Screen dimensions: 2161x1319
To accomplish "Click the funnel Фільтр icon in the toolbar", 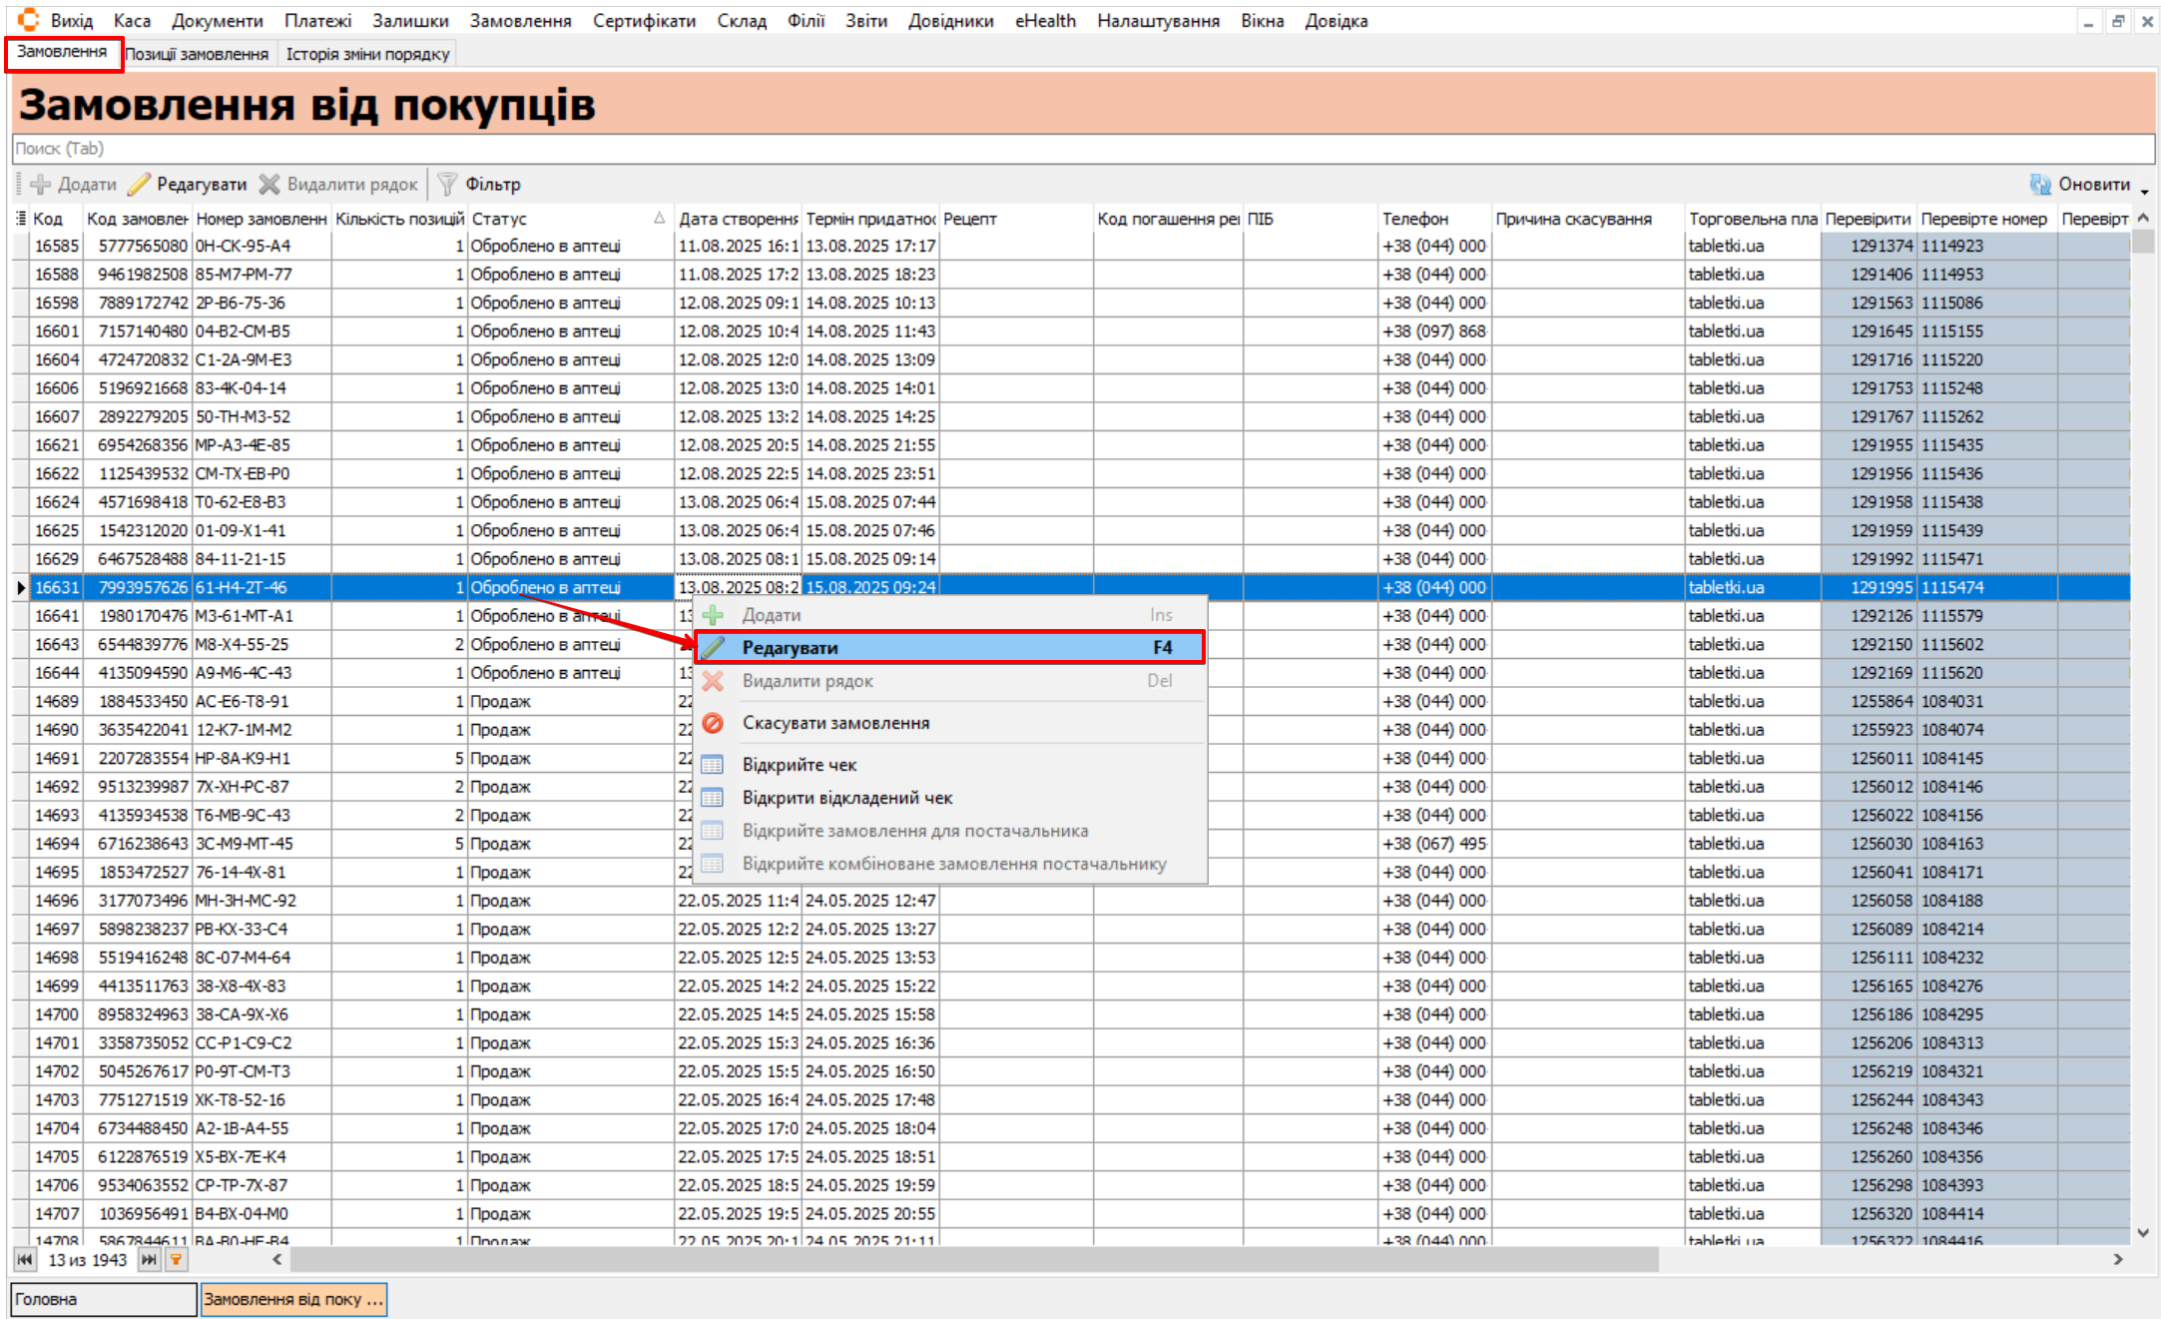I will click(448, 184).
